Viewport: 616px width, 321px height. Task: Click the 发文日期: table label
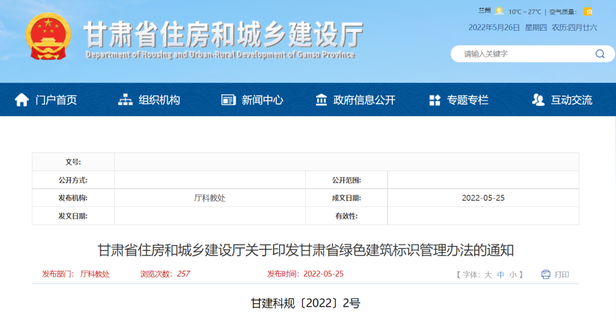73,216
